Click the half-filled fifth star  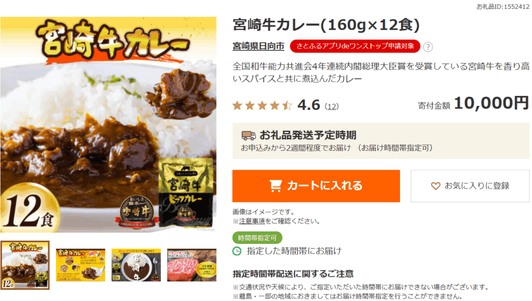[x=287, y=106]
